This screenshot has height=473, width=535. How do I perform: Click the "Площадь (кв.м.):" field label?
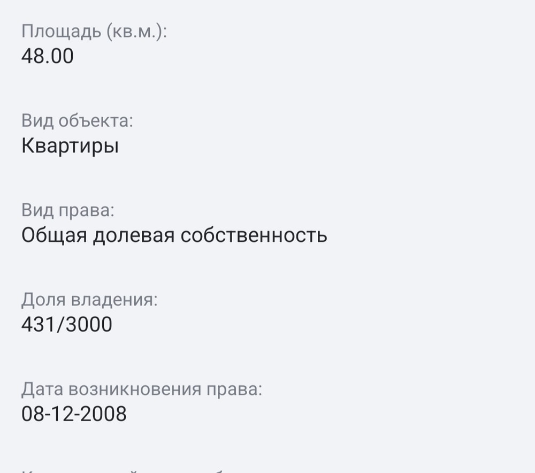click(x=95, y=32)
